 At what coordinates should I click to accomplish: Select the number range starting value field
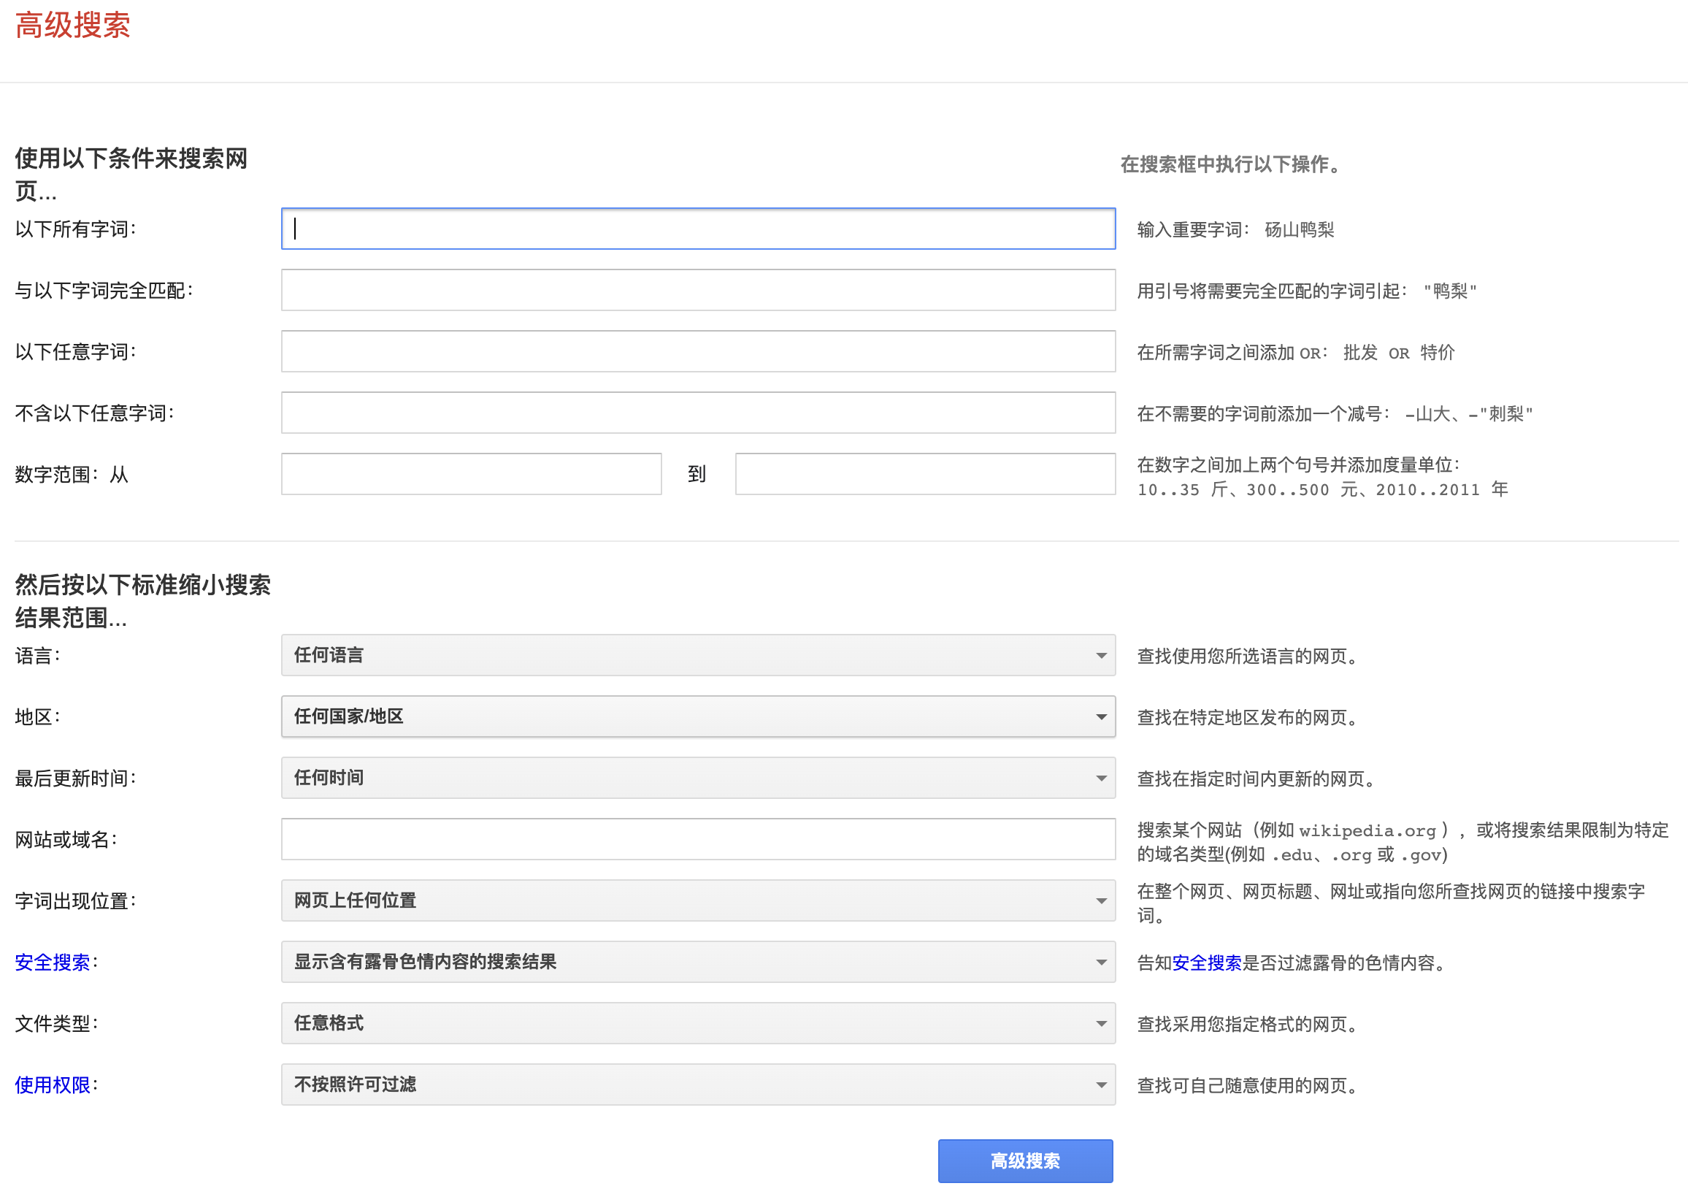[x=470, y=474]
